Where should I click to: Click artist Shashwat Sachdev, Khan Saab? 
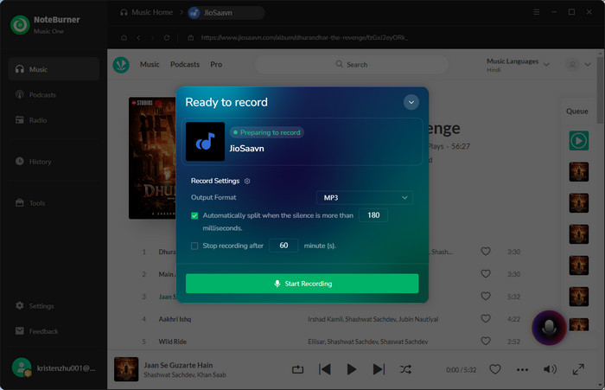[185, 375]
